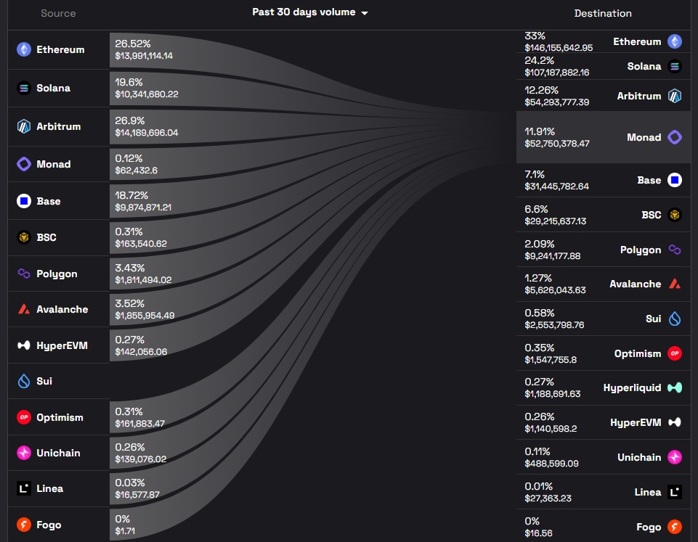Select the Unichain source label
This screenshot has width=698, height=542.
click(x=58, y=453)
